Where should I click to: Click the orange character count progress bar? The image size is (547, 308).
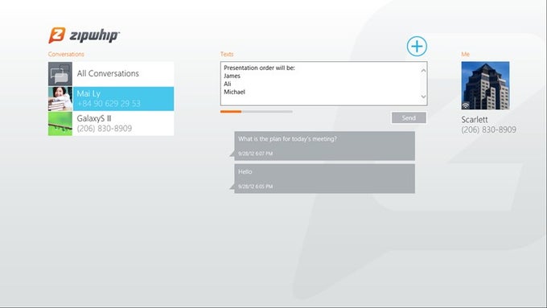point(257,112)
